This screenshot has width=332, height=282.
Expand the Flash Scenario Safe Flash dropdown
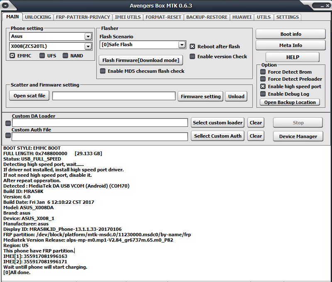coord(182,45)
